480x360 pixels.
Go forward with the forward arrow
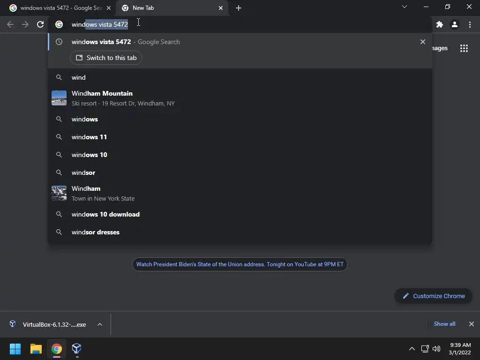coord(25,24)
